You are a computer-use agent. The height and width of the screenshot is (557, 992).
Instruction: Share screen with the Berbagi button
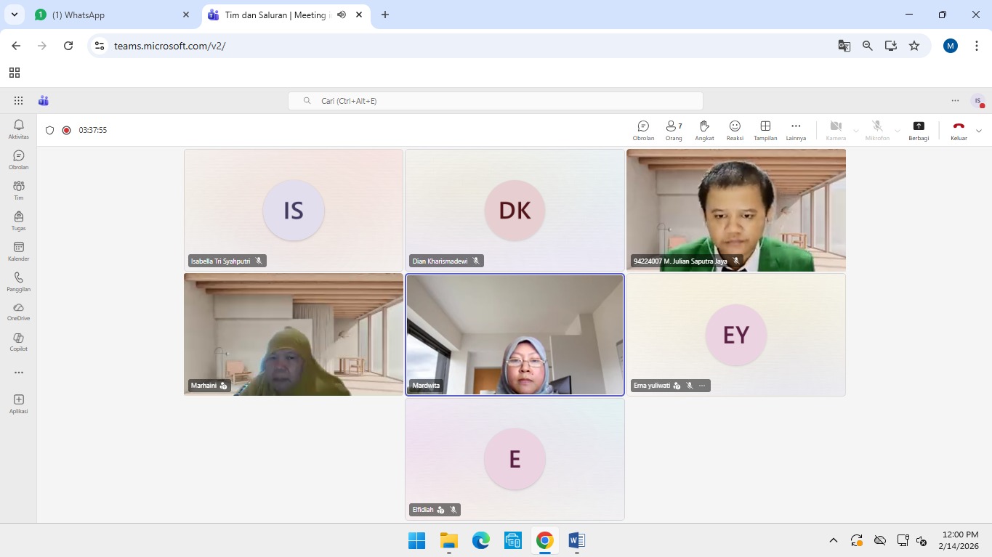pos(919,130)
